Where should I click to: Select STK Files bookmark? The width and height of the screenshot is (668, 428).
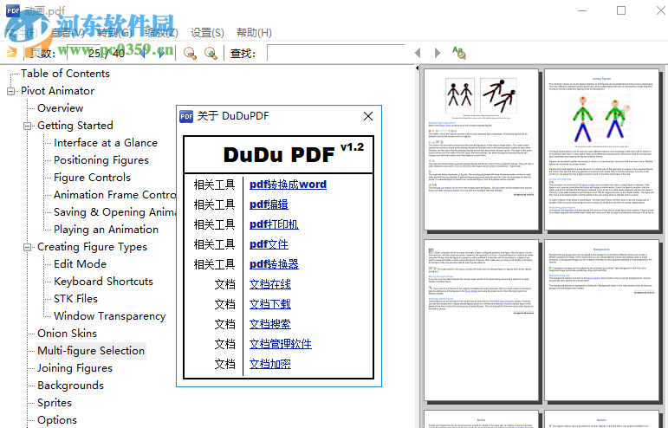click(76, 299)
